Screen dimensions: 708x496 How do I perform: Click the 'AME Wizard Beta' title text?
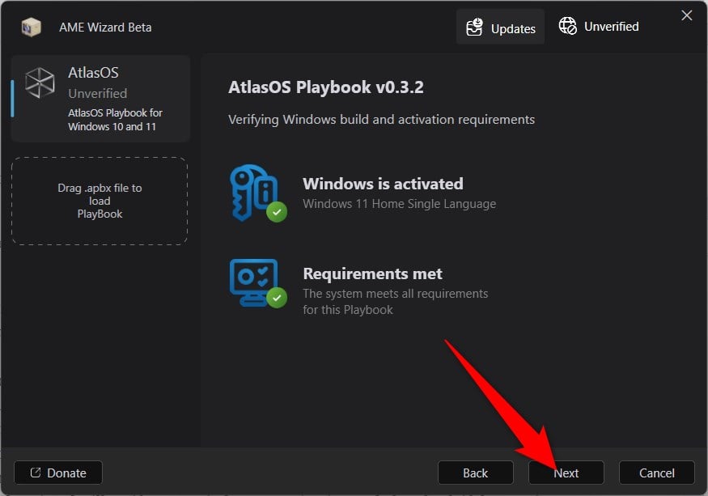click(105, 28)
